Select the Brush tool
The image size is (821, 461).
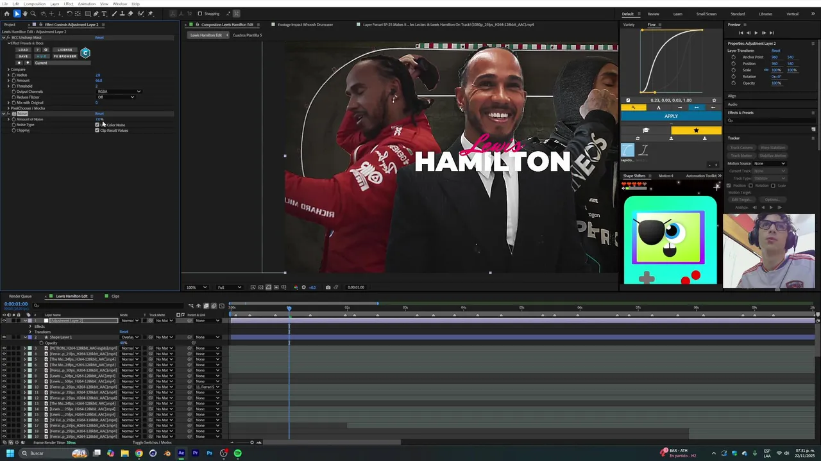click(x=114, y=13)
